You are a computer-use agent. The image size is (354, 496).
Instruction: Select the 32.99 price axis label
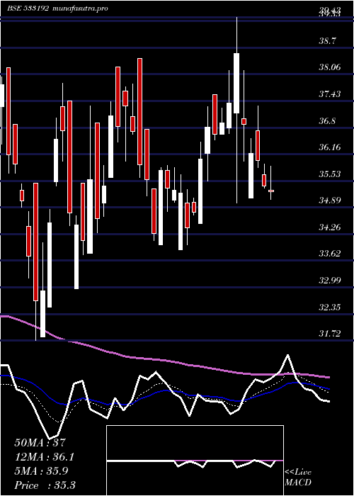click(x=330, y=281)
